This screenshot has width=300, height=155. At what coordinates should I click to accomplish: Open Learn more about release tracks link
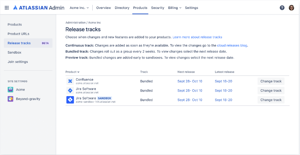[197, 37]
